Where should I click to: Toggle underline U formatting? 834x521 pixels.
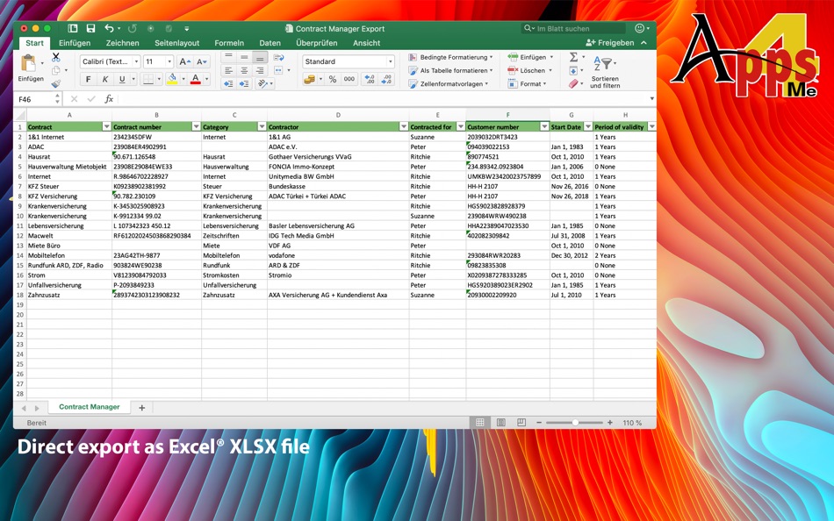(122, 79)
